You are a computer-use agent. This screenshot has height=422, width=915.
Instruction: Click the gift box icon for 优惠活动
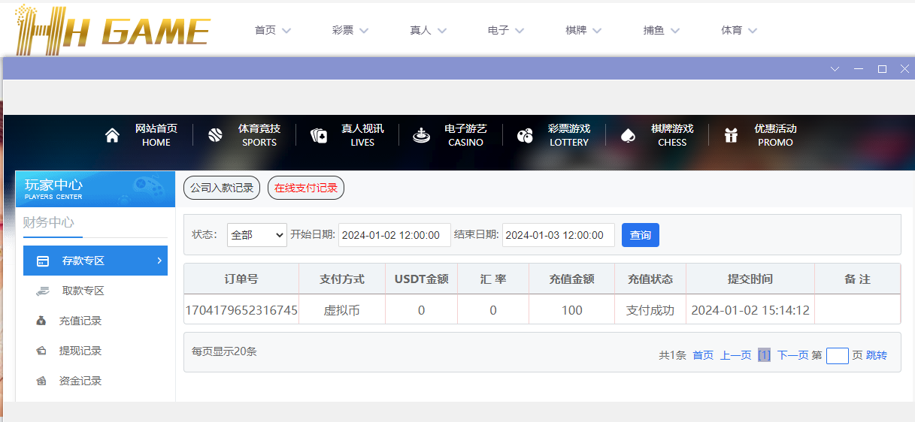[x=731, y=135]
